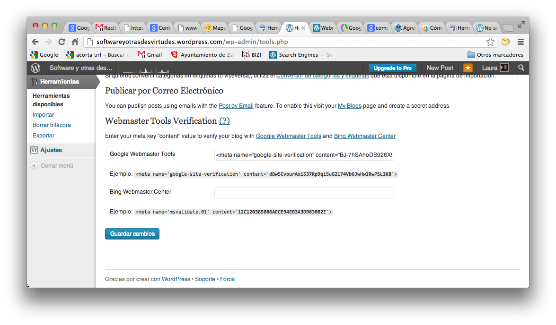556x325 pixels.
Task: Click the admin bar search magnifier icon
Action: (521, 68)
